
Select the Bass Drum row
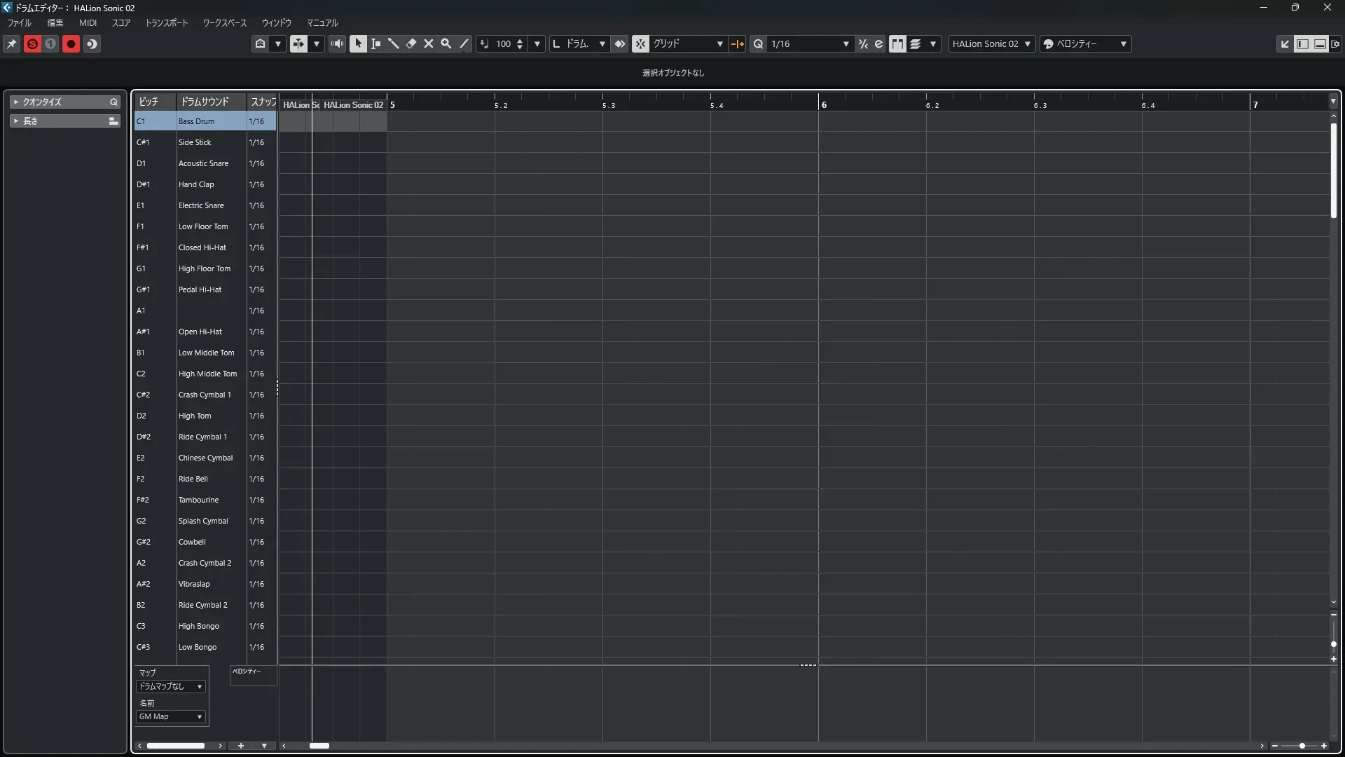[x=197, y=121]
